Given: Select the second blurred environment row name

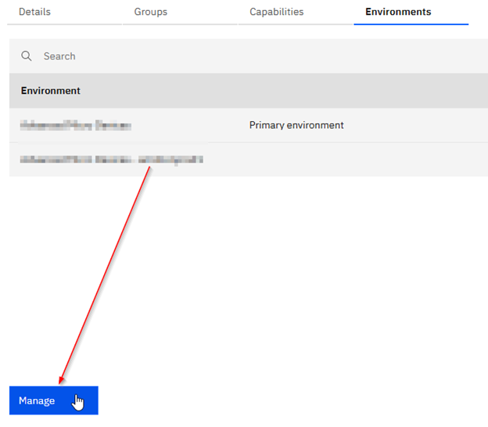Looking at the screenshot, I should point(112,160).
